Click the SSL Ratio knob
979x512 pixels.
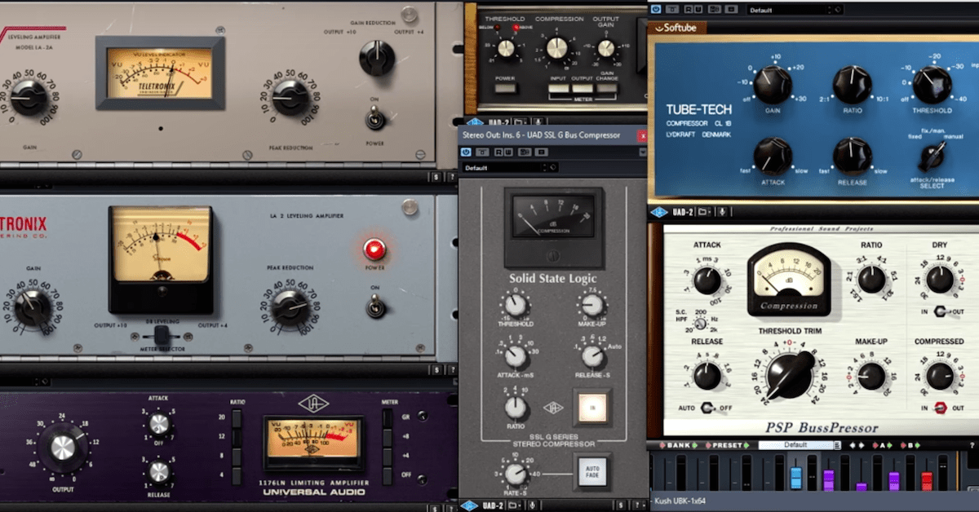(x=516, y=407)
